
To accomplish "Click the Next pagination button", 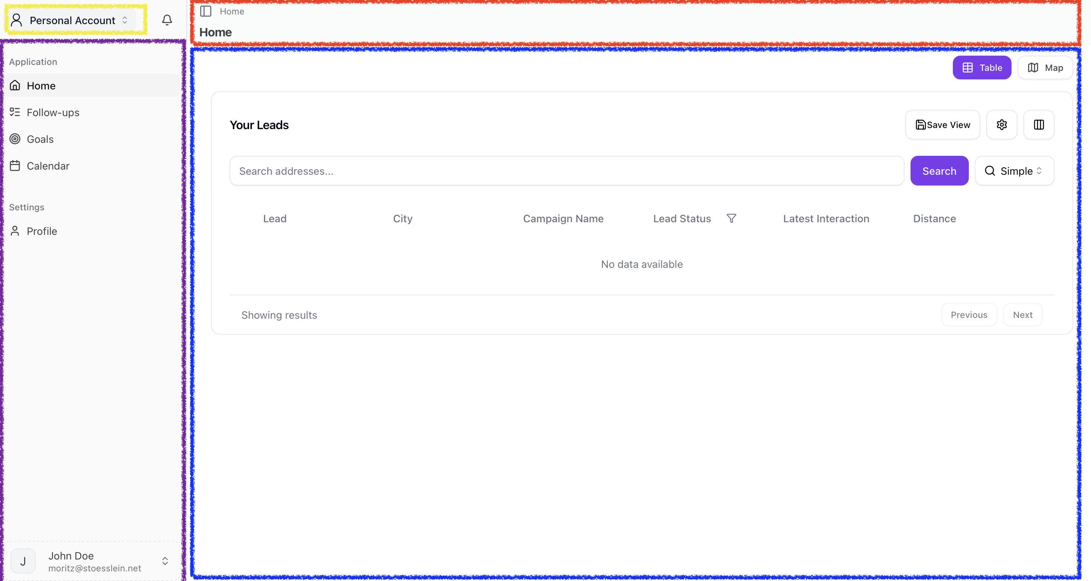I will tap(1022, 315).
